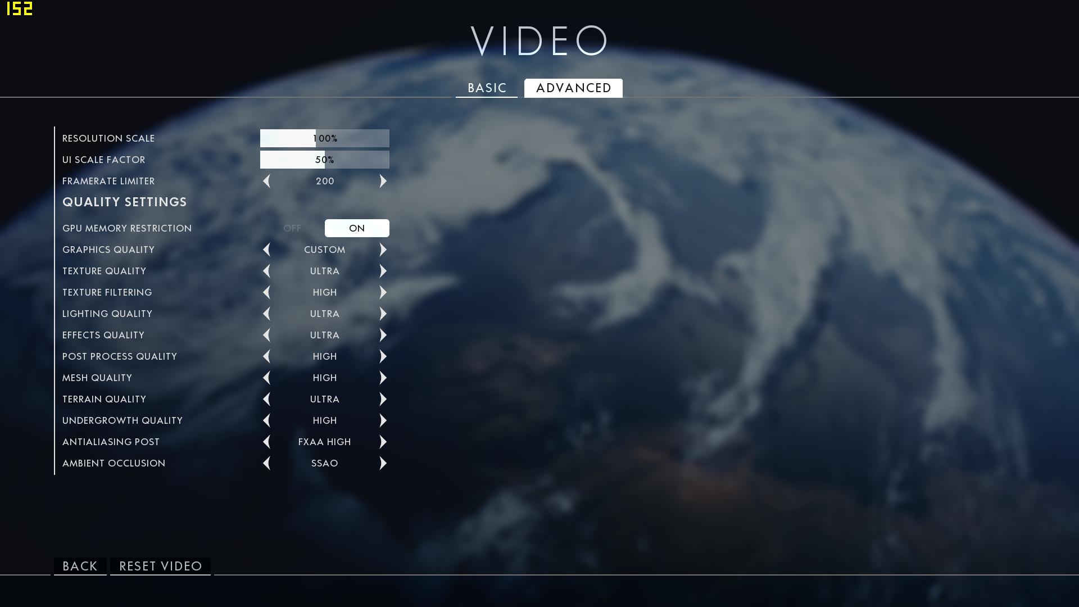
Task: Click left arrow for Terrain Quality
Action: pos(266,399)
